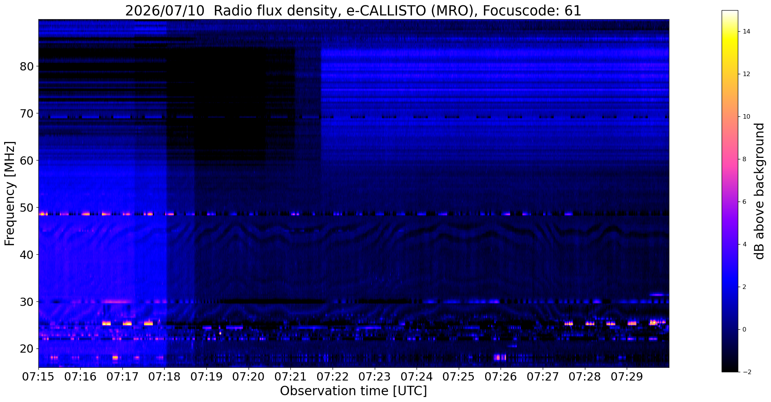This screenshot has width=771, height=402.
Task: Click the 70 MHz frequency tick label
Action: [x=27, y=114]
